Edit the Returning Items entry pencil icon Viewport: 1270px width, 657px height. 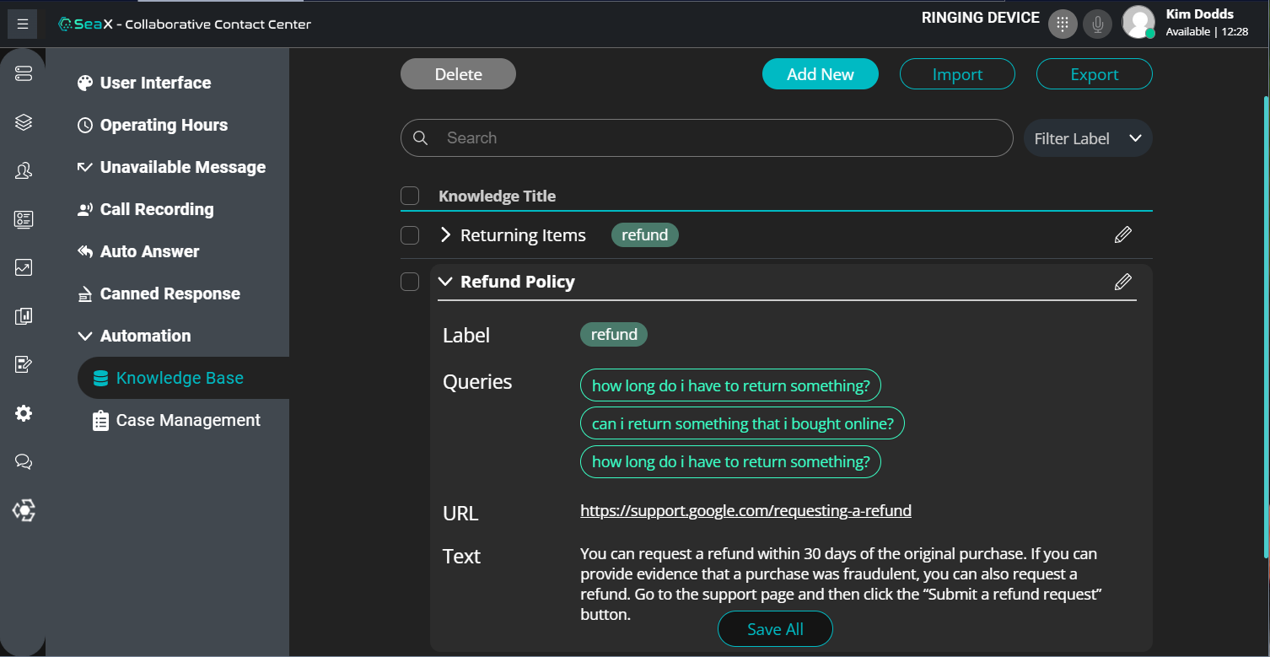[x=1122, y=235]
